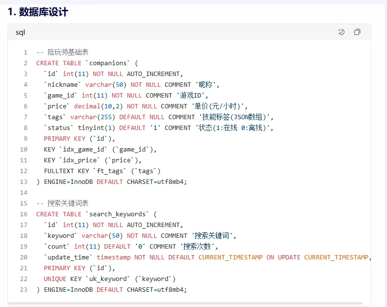Click 'KEY `idx_game_id`' line
The image size is (387, 307).
pos(100,149)
